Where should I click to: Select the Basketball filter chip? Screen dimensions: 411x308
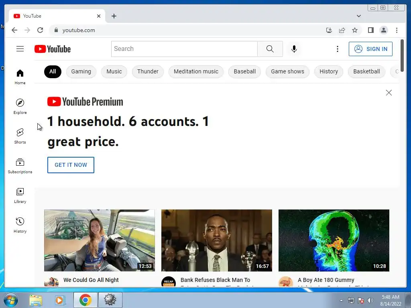coord(366,71)
